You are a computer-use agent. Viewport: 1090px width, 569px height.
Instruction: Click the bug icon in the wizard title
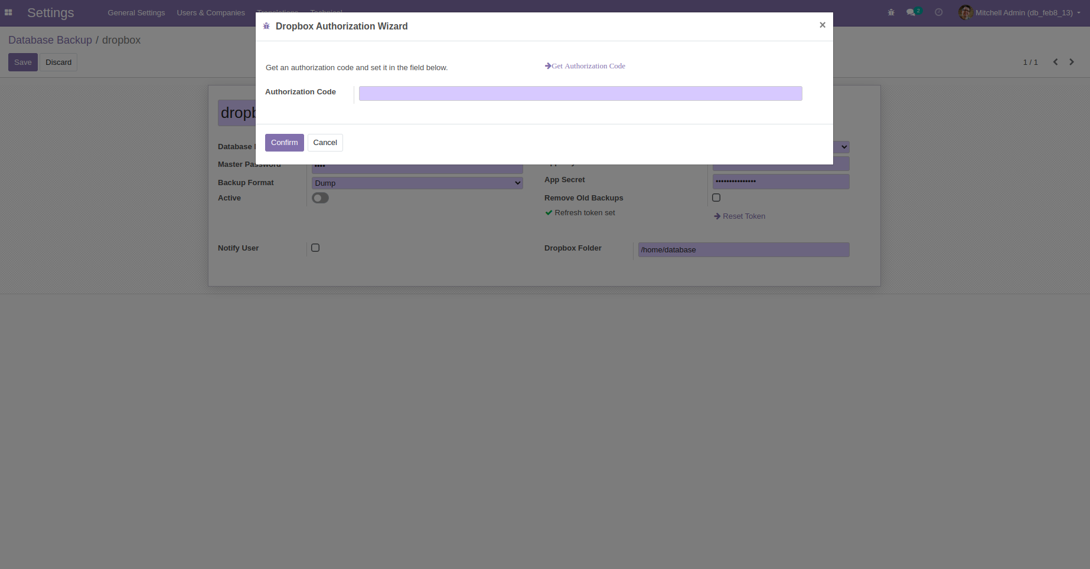266,26
